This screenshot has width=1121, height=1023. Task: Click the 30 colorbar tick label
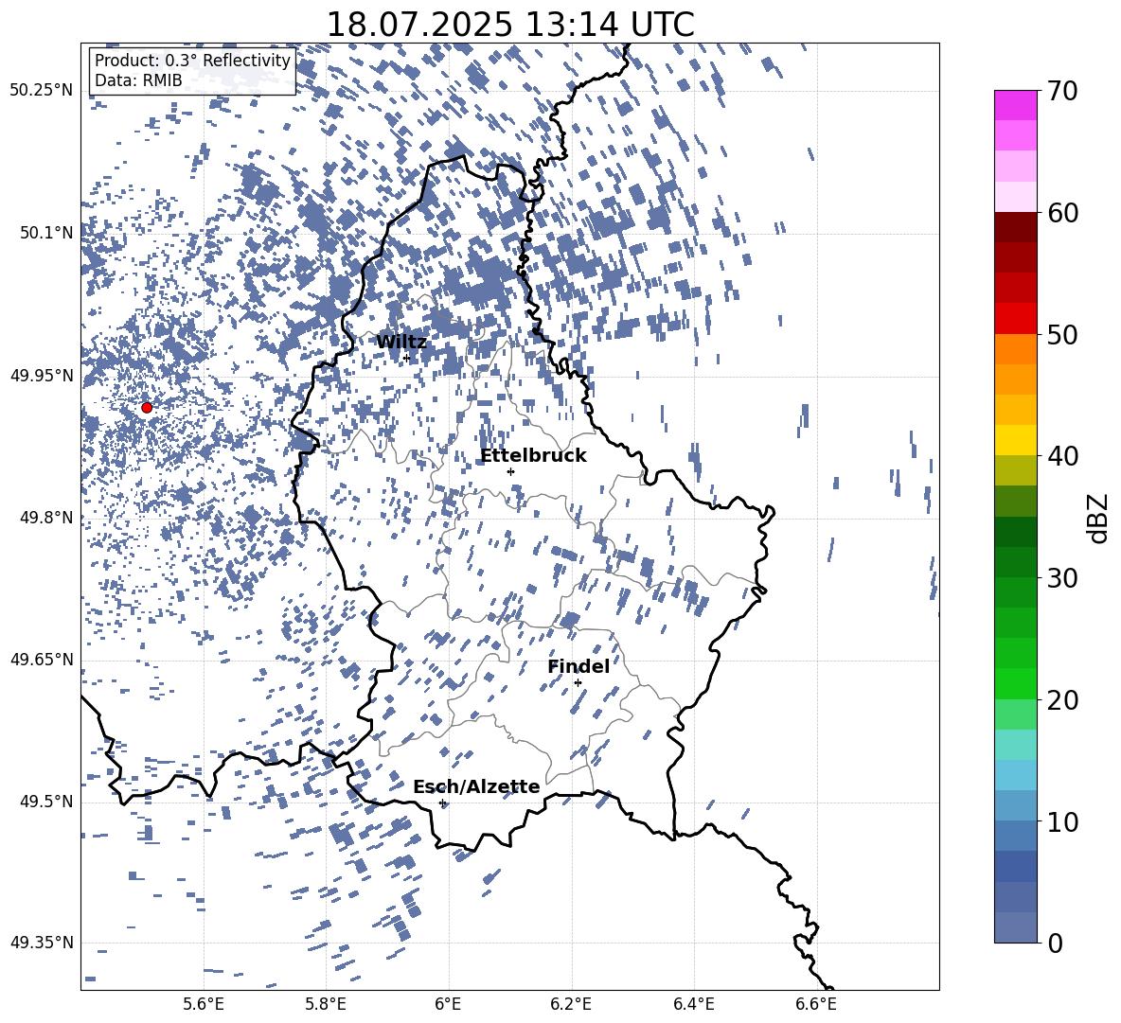pyautogui.click(x=1062, y=578)
